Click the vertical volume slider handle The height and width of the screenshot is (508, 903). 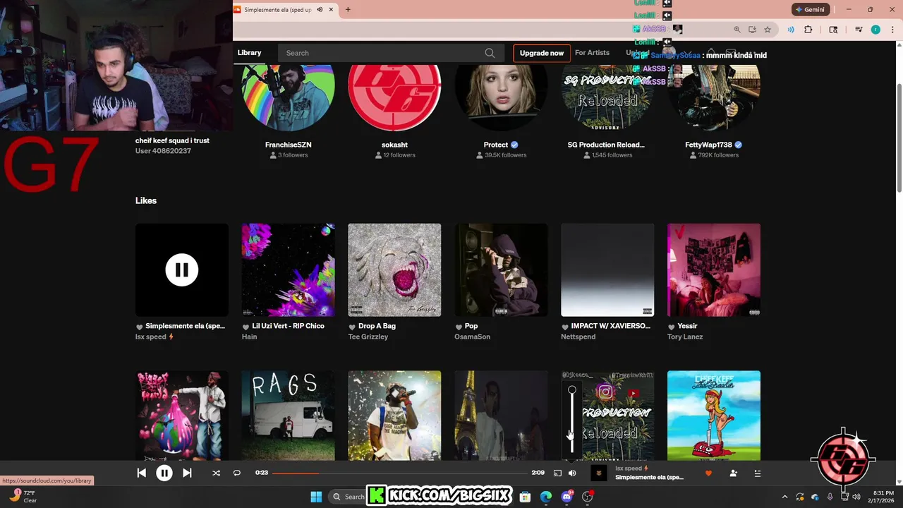(x=572, y=390)
